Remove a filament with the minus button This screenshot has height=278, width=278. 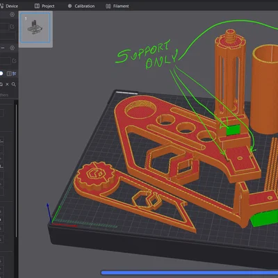[3, 48]
